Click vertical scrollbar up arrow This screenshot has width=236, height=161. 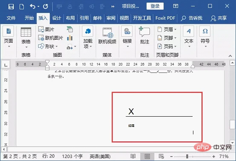click(233, 63)
